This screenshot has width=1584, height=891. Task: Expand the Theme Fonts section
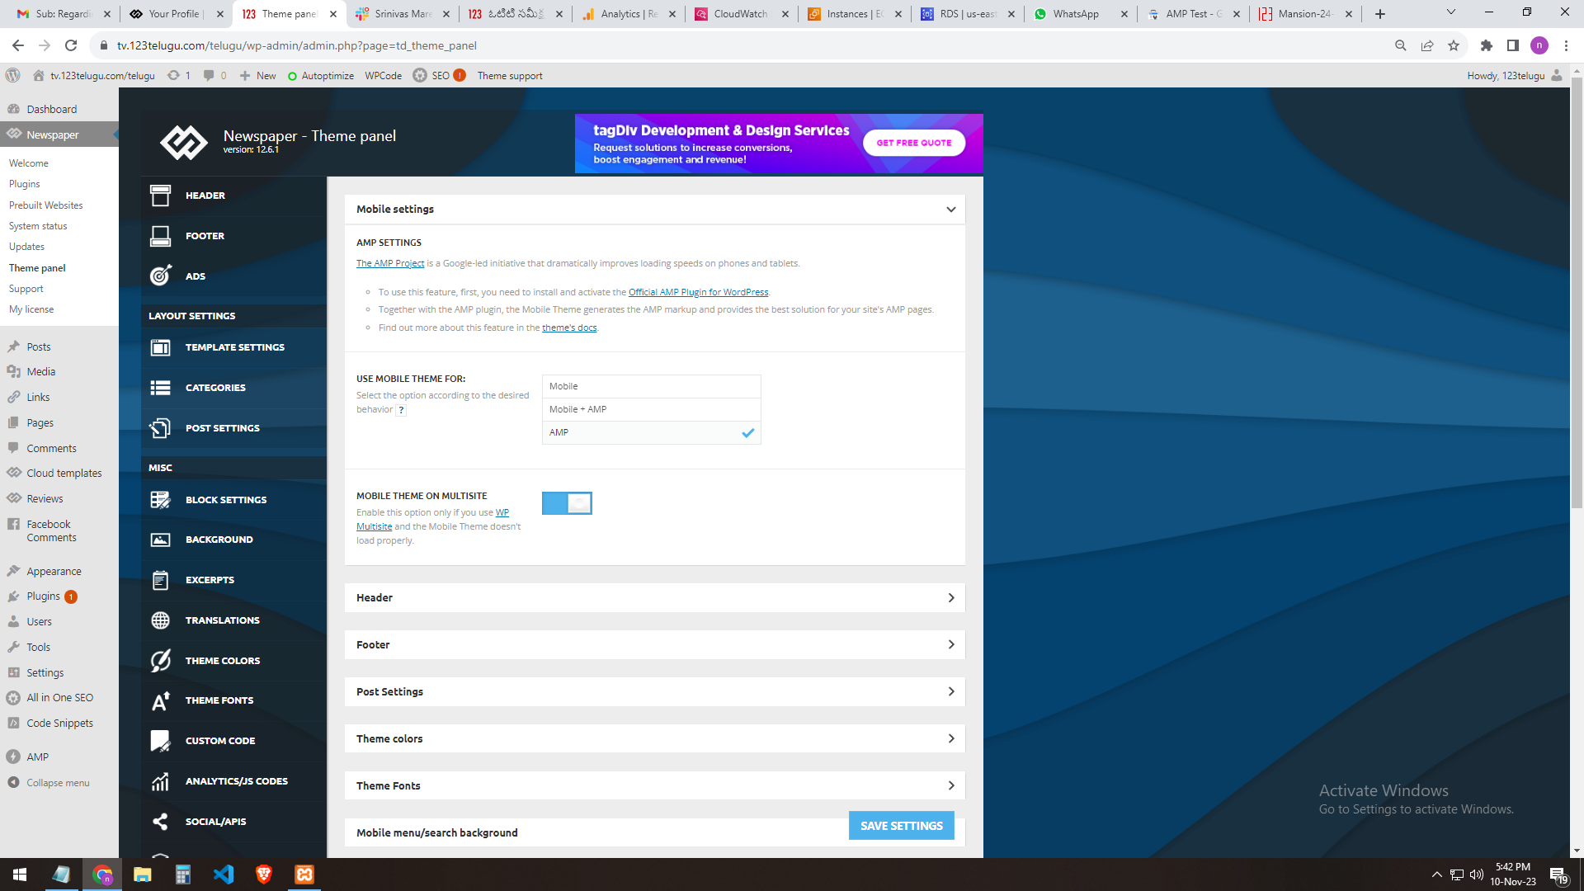[x=655, y=786]
